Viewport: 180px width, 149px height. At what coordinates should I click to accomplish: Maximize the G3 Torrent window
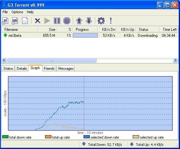[x=167, y=5]
